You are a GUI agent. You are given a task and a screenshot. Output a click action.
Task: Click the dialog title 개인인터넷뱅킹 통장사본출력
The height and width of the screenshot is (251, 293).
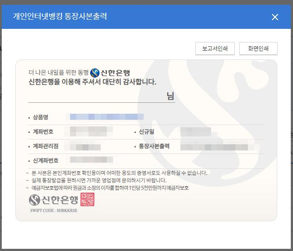[60, 16]
